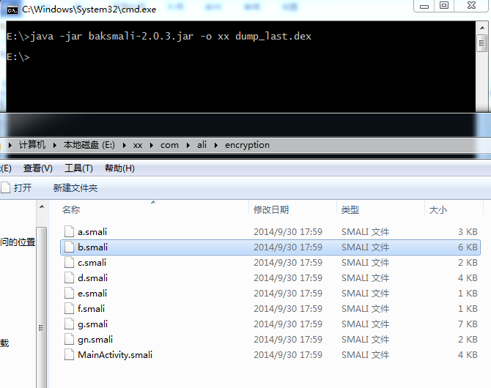
Task: Go to xx folder in address bar
Action: pos(138,145)
